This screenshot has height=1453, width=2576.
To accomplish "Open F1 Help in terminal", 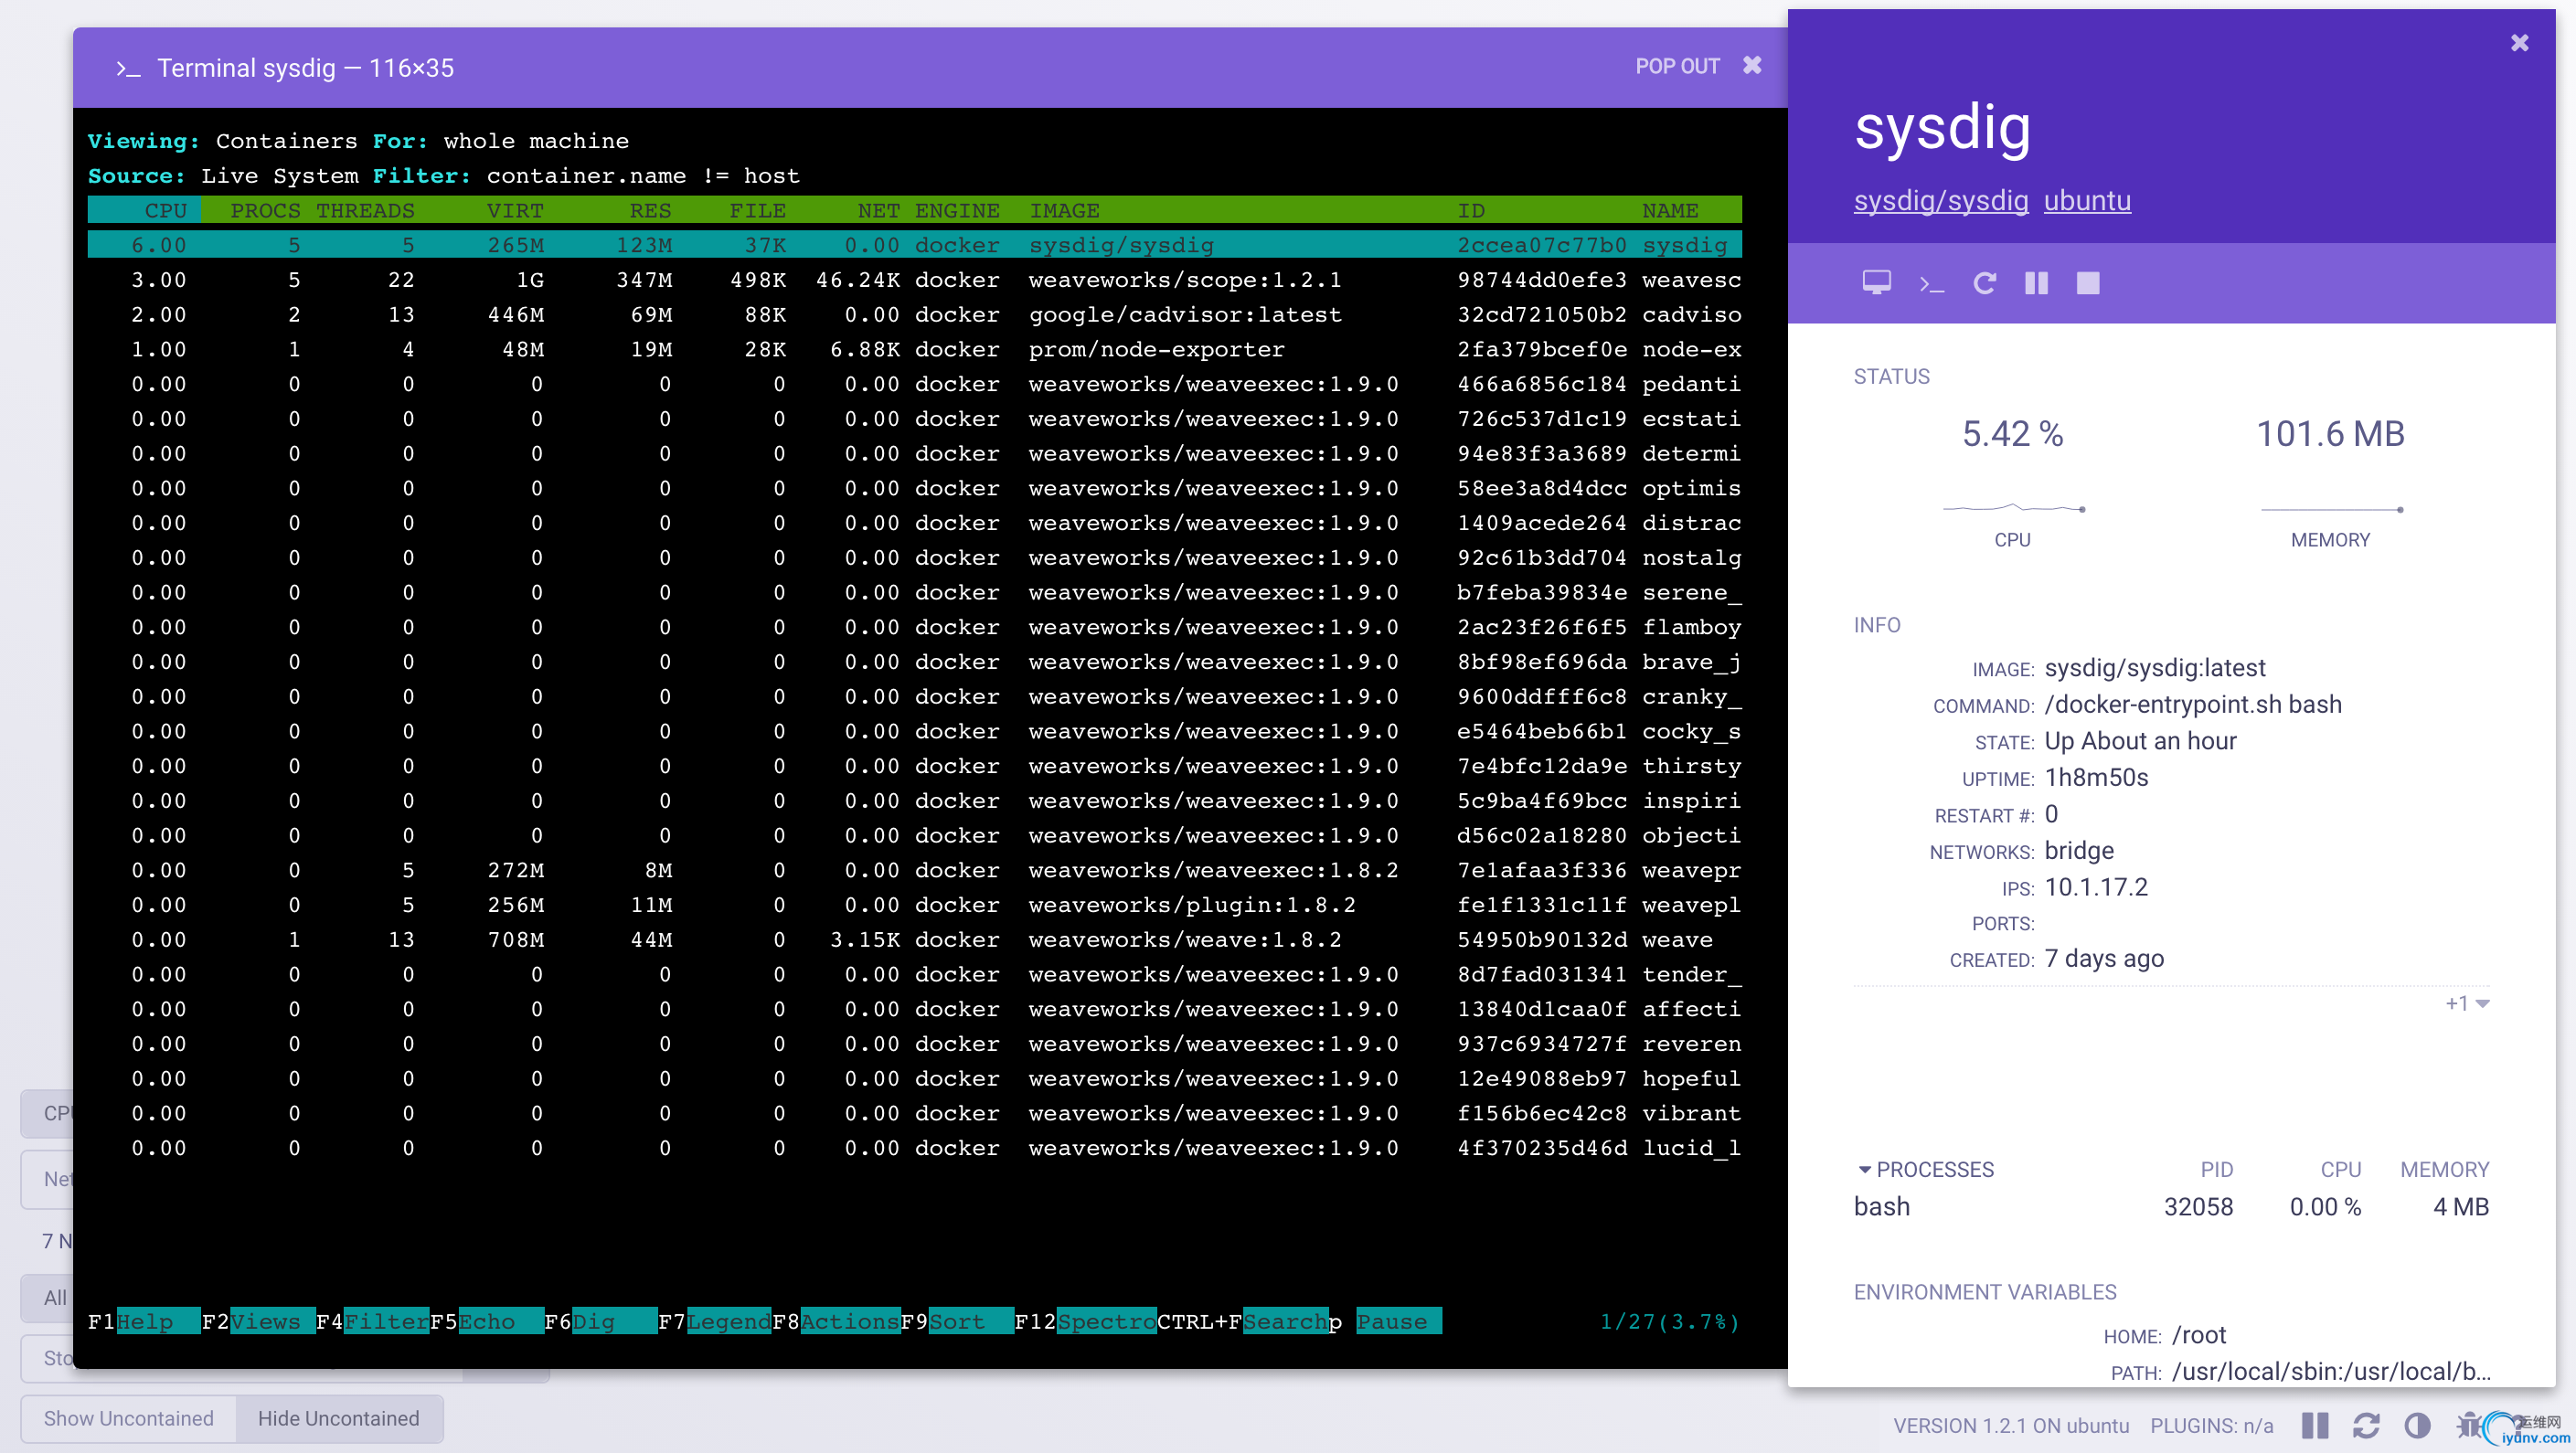I will pos(144,1321).
